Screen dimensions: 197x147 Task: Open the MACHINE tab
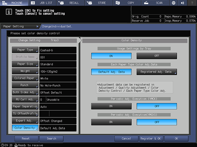click(14, 3)
